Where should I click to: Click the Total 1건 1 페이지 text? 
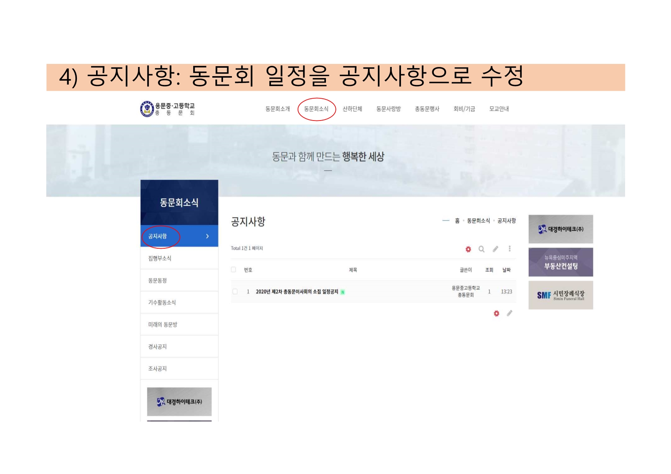click(247, 248)
